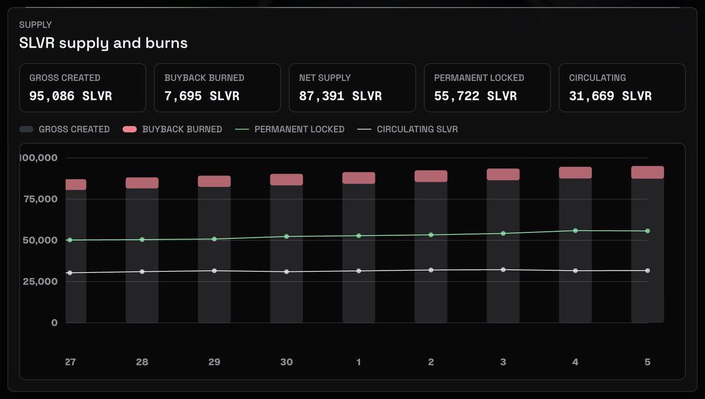Select the 95,086 SLVR gross created value

[70, 96]
